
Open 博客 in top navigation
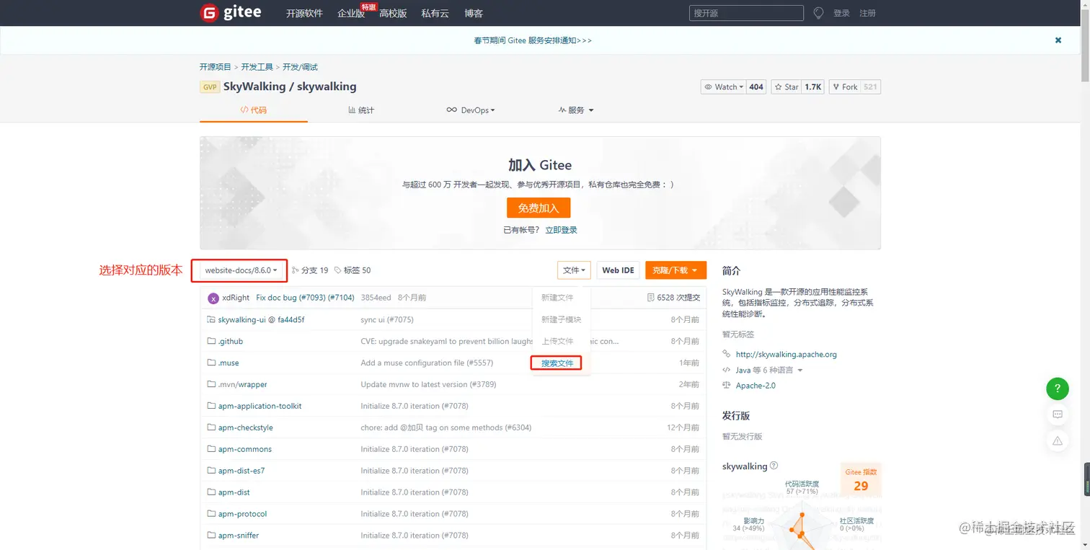click(x=474, y=13)
